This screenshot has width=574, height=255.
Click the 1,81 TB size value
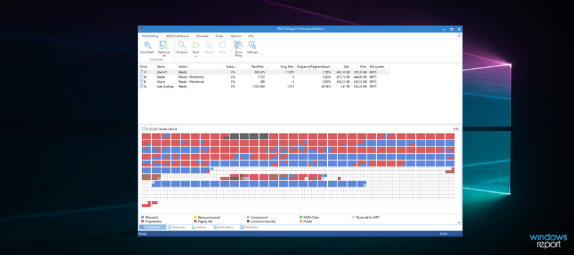click(x=344, y=86)
